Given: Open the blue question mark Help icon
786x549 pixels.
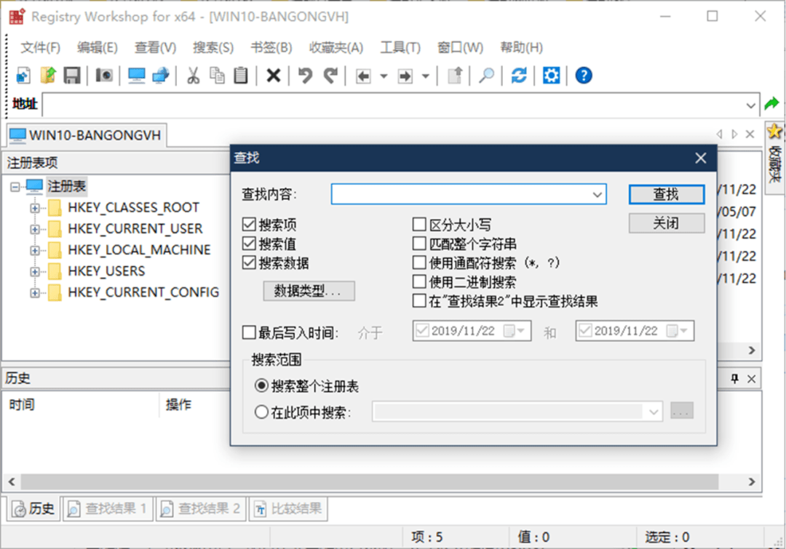Looking at the screenshot, I should pyautogui.click(x=583, y=76).
